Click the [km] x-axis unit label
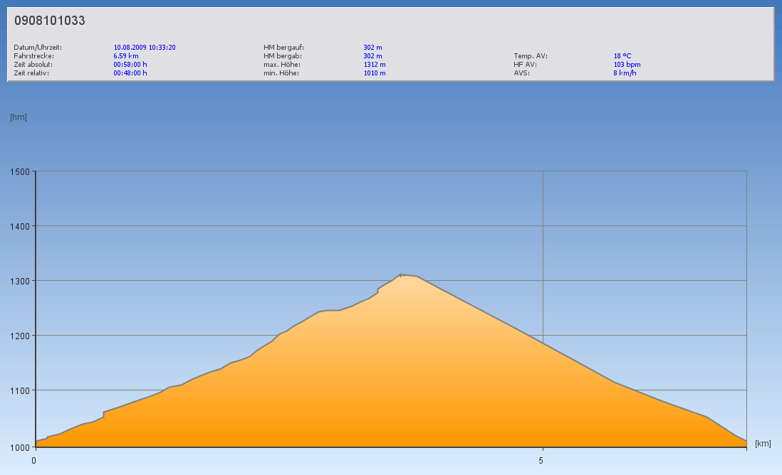 pyautogui.click(x=763, y=444)
